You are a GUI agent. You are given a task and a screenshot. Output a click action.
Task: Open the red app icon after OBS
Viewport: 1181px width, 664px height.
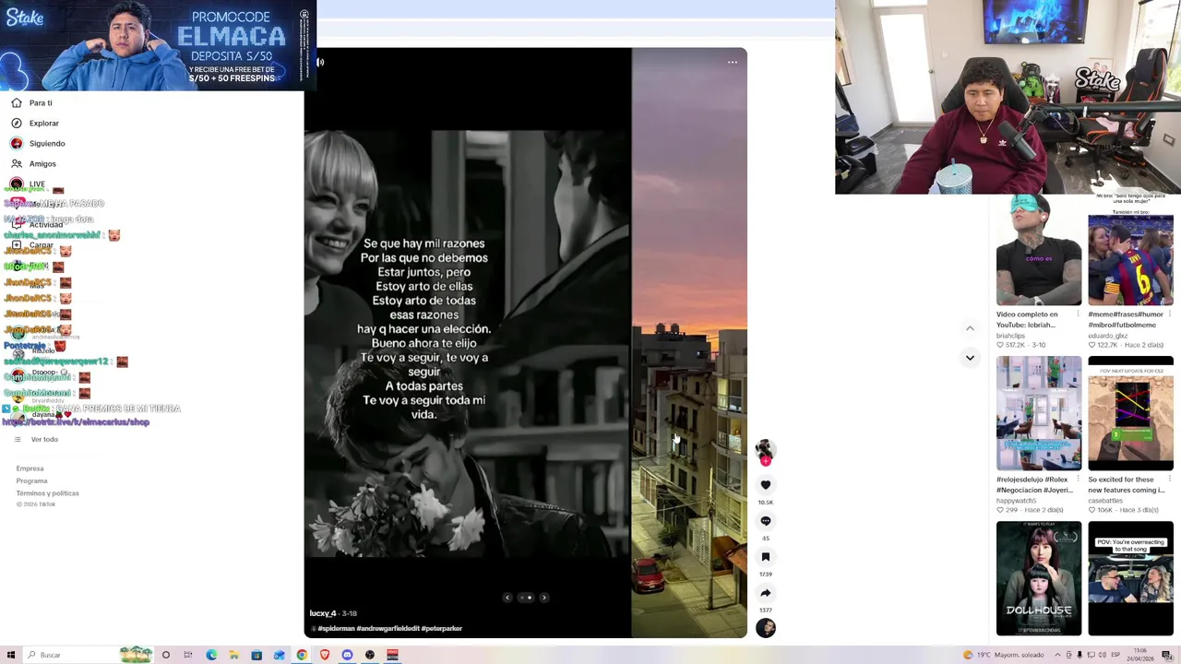[x=392, y=655]
